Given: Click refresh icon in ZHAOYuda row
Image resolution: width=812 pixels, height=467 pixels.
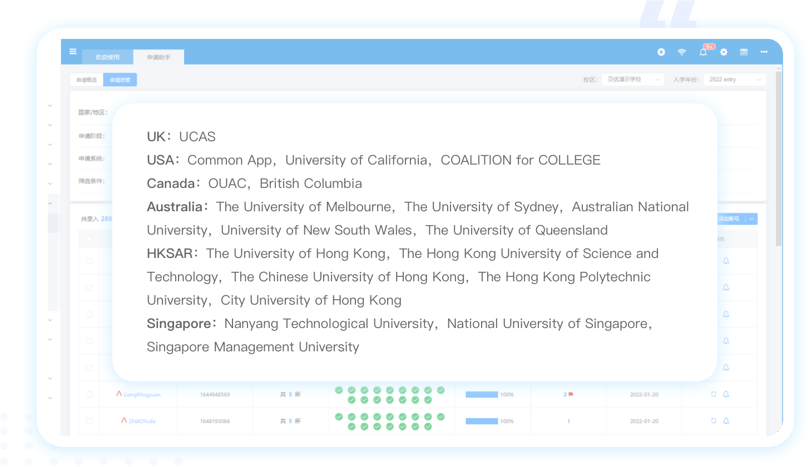Looking at the screenshot, I should 714,421.
